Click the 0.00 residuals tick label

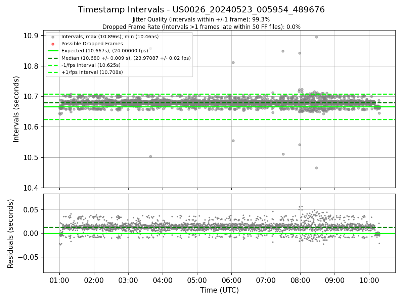(31, 233)
